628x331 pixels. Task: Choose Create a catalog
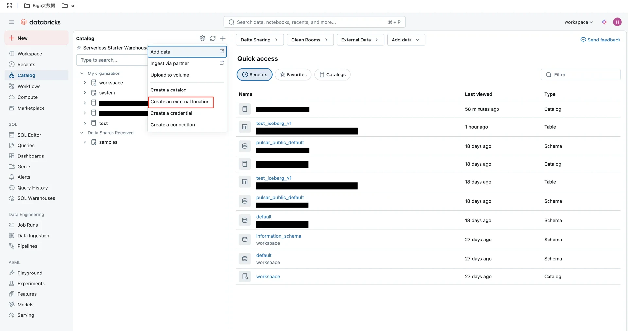[x=187, y=90]
